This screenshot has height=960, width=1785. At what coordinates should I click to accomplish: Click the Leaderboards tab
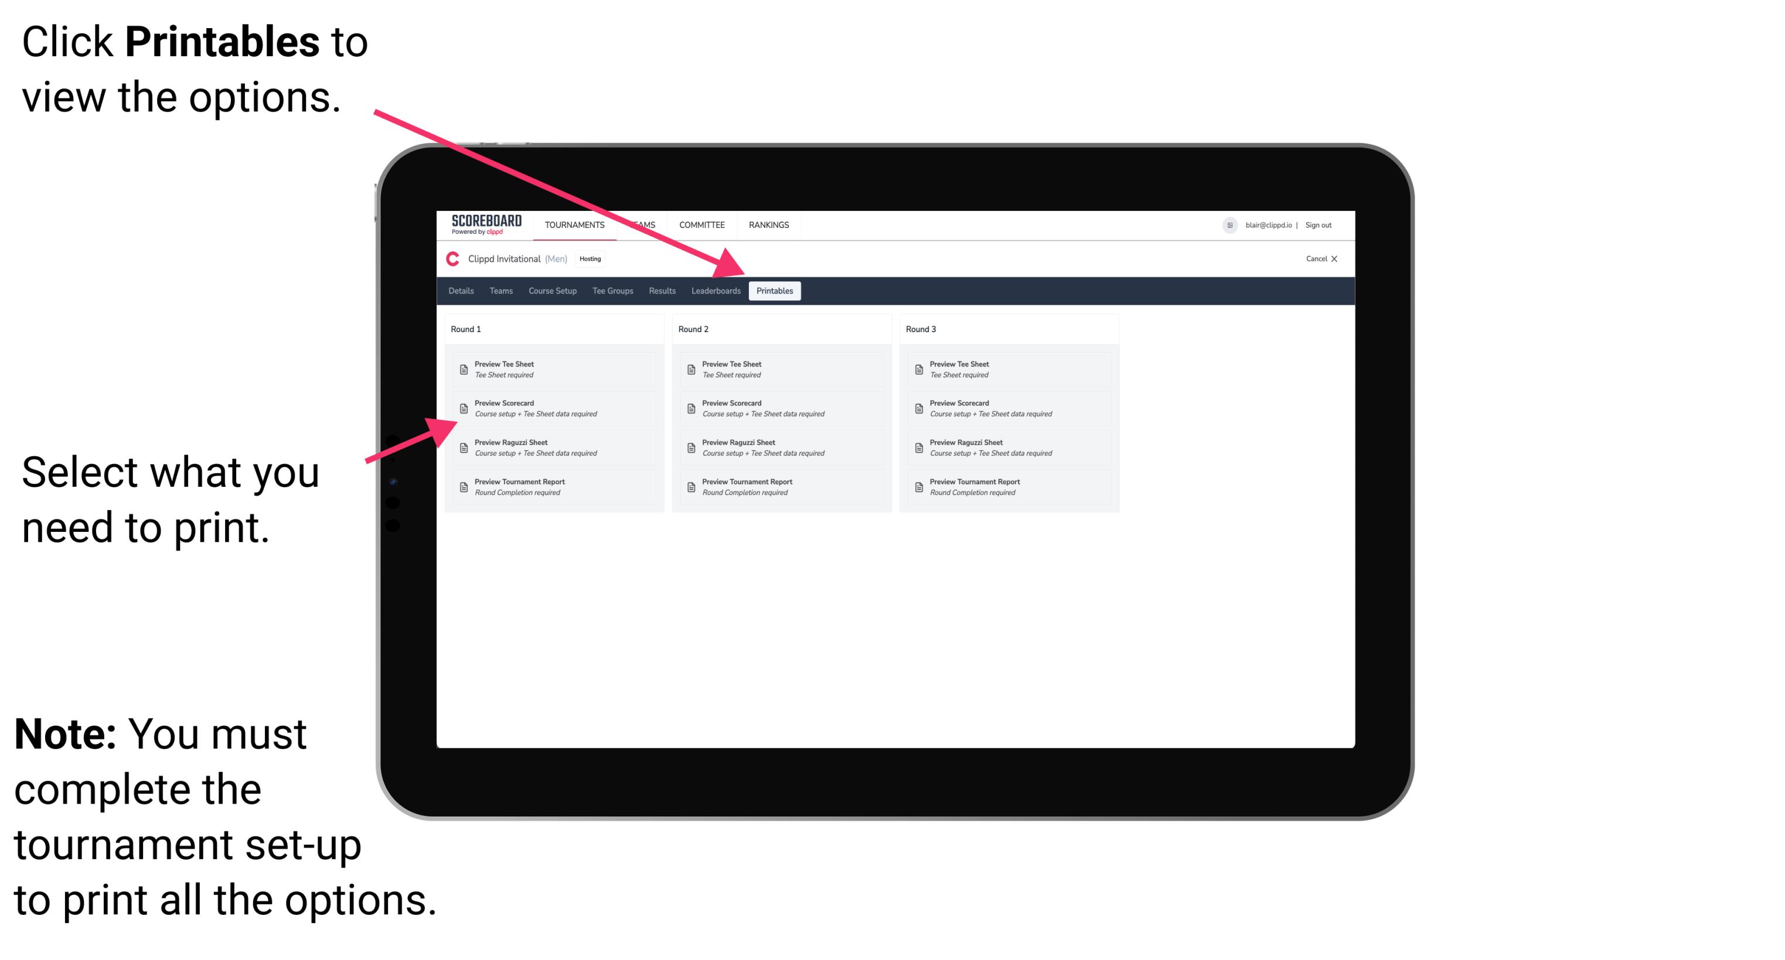pos(716,291)
